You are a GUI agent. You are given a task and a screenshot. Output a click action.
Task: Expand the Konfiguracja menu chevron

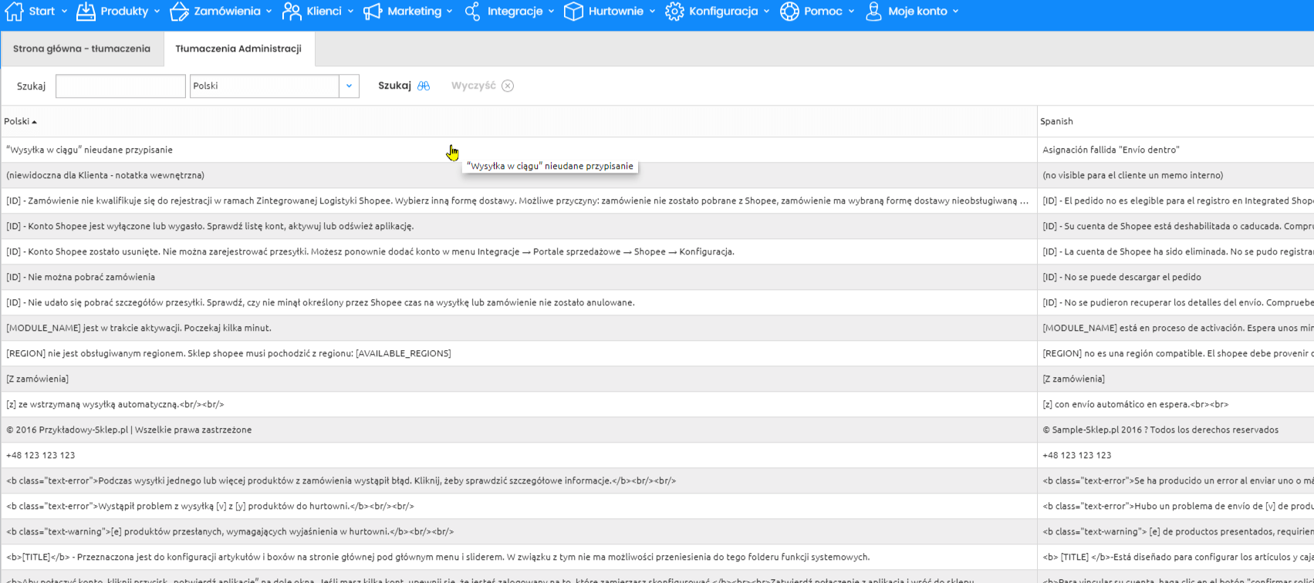tap(767, 12)
